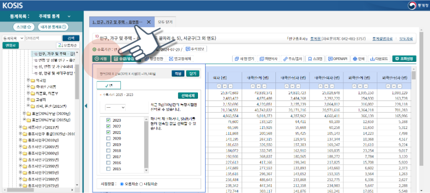This screenshot has height=193, width=430.
Task: Click the 선택해제 deselect button
Action: click(x=188, y=96)
